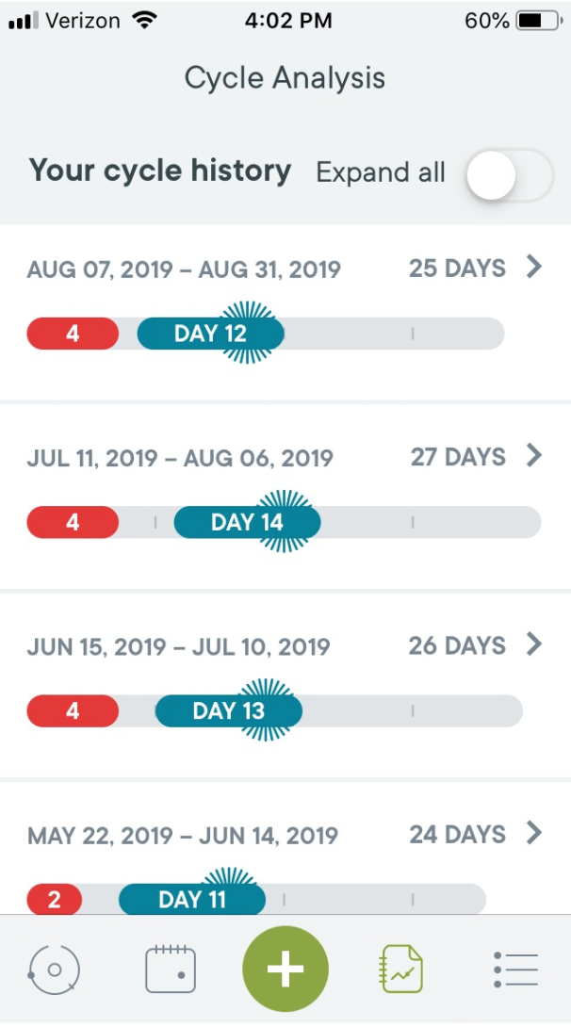571x1027 pixels.
Task: Expand the May 22 – Jun 14 cycle chevron
Action: click(x=534, y=833)
